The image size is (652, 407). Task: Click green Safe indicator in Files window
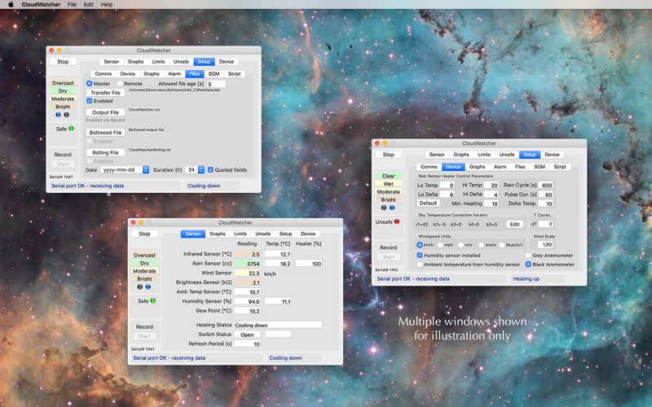[x=71, y=129]
